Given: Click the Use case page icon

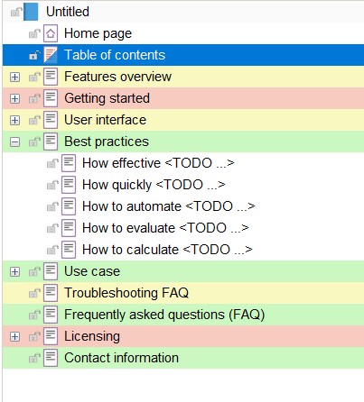Looking at the screenshot, I should coord(51,271).
